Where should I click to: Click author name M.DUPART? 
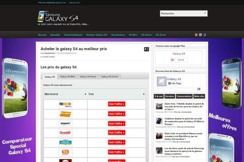click(x=50, y=53)
